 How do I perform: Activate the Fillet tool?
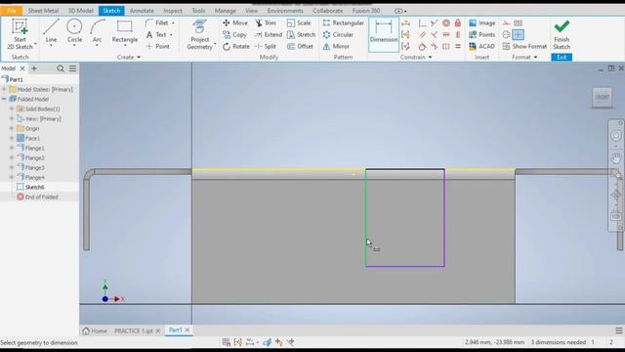[x=158, y=22]
